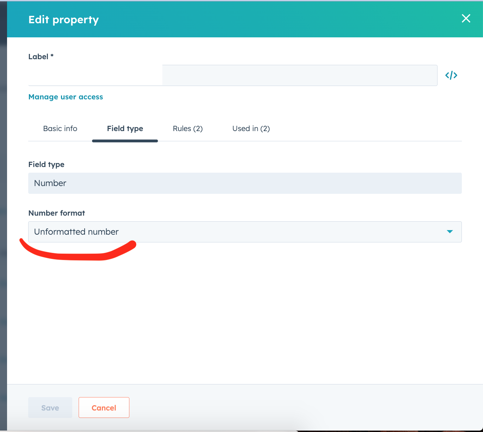Open the Number format dropdown arrow

[450, 232]
